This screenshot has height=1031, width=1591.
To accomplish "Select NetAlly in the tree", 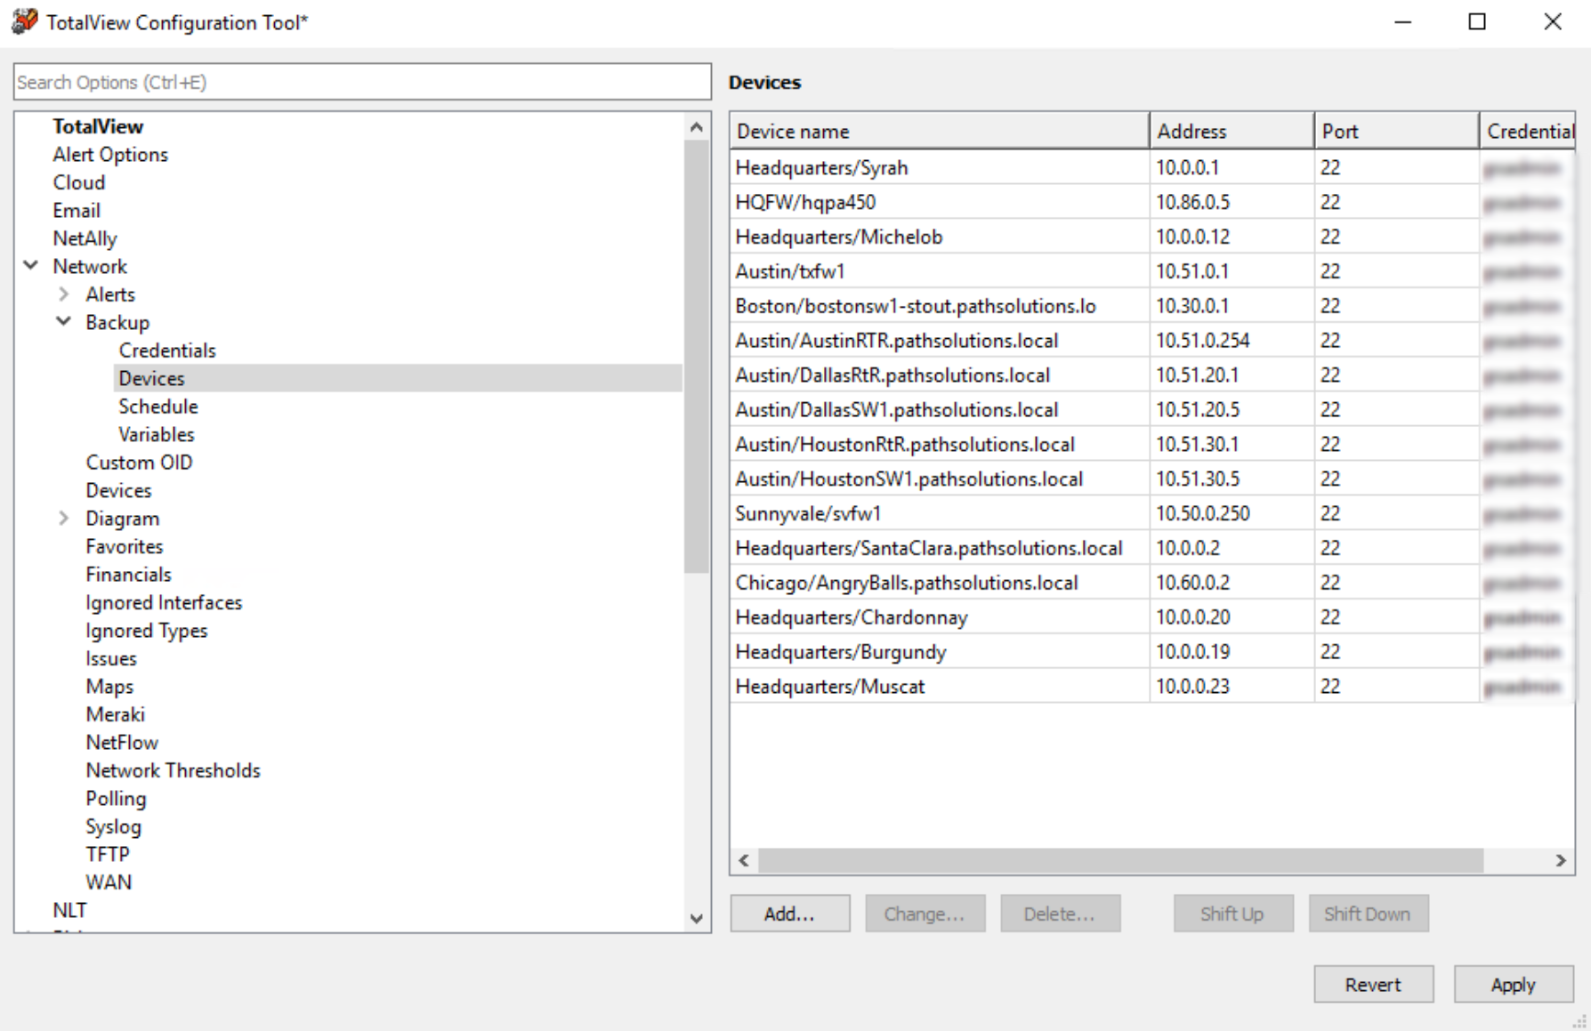I will tap(85, 238).
